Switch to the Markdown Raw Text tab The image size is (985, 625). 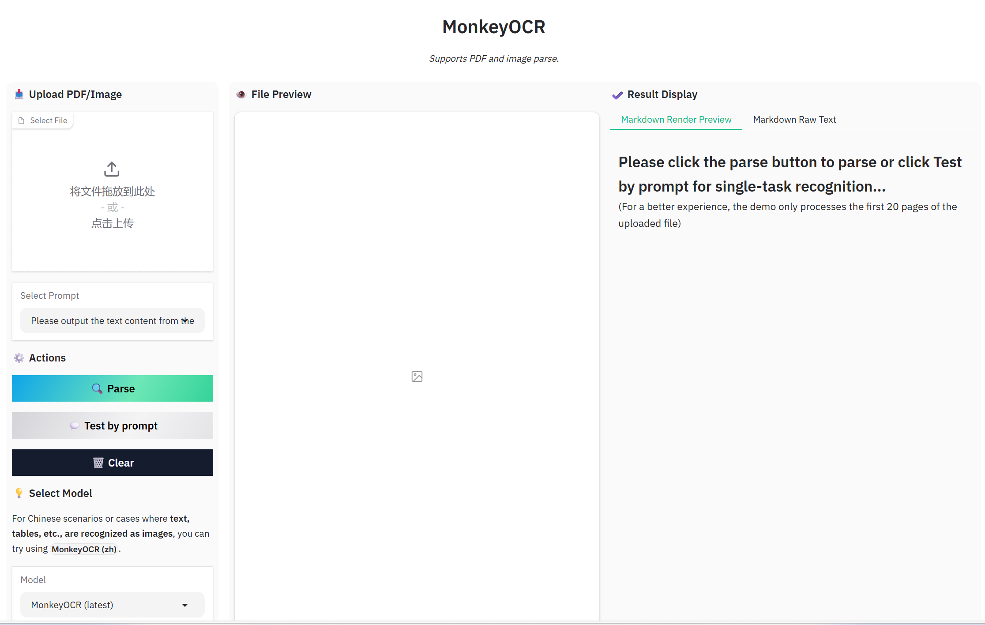(794, 119)
